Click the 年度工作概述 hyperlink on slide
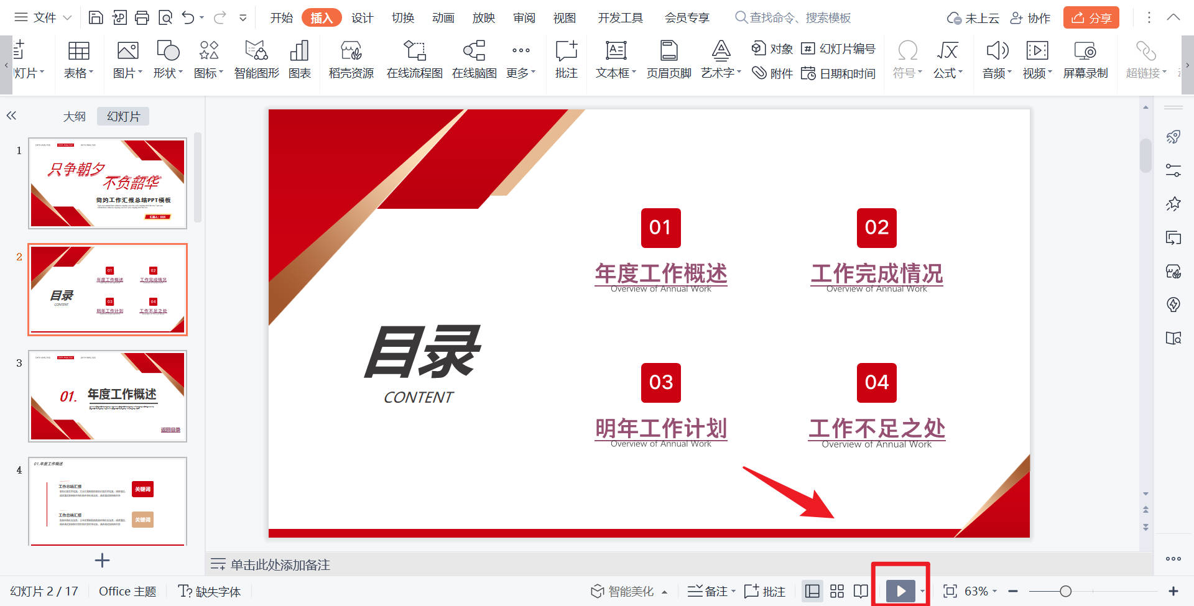Image resolution: width=1194 pixels, height=606 pixels. tap(660, 273)
